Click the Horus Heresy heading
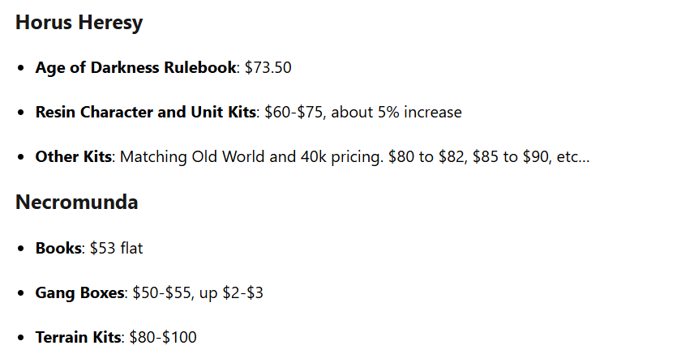 tap(79, 23)
